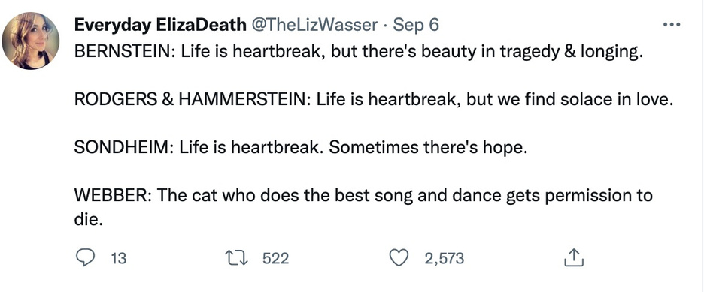Open the Everyday ElizaDeath display name link

point(160,25)
